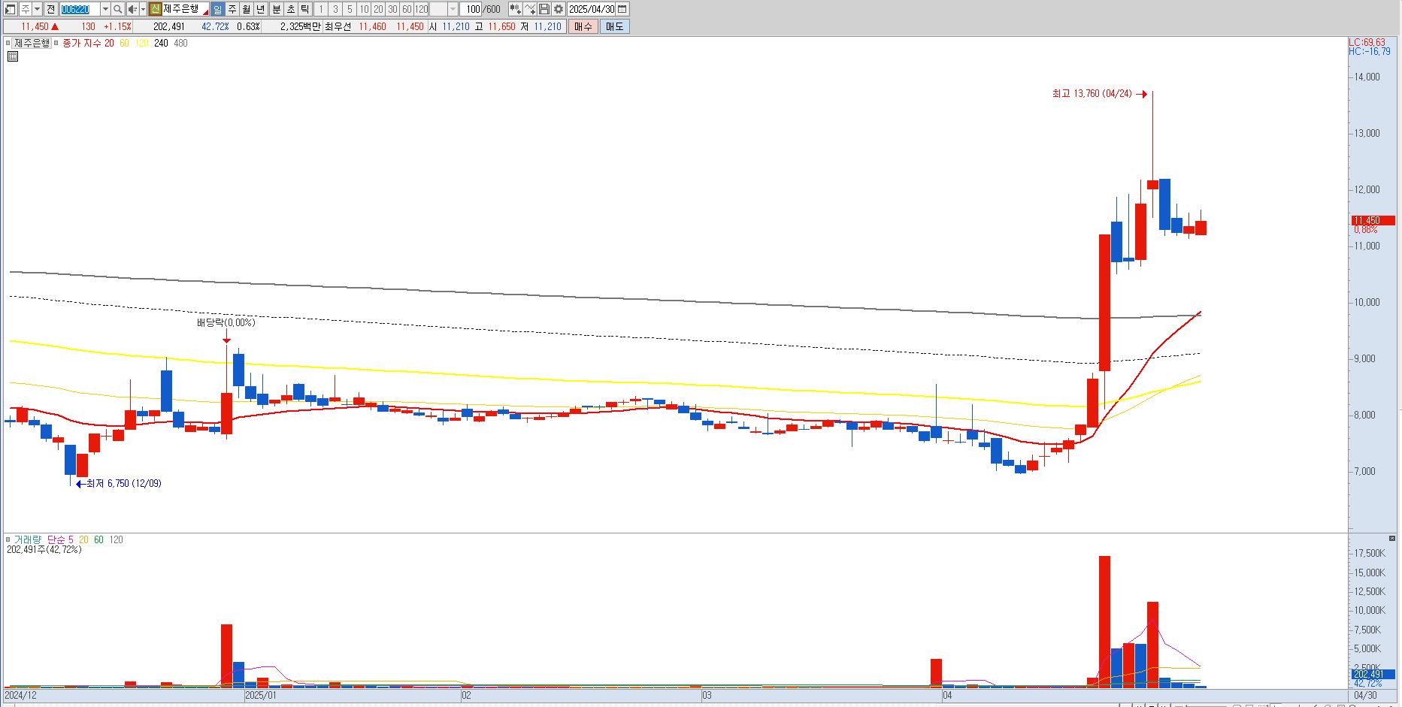Click the stock code input field 006220
Screen dimensions: 1402x707
pos(79,9)
